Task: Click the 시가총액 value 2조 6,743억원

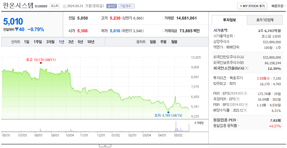Action: [269, 31]
